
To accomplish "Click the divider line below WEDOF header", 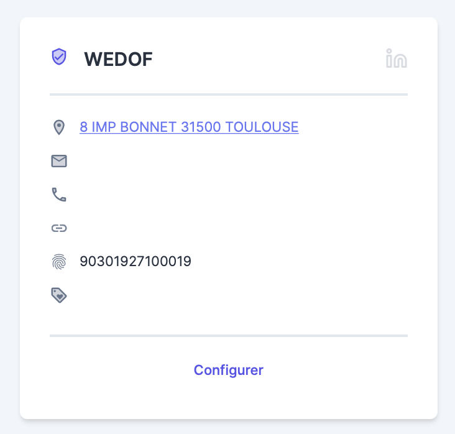I will pos(228,95).
